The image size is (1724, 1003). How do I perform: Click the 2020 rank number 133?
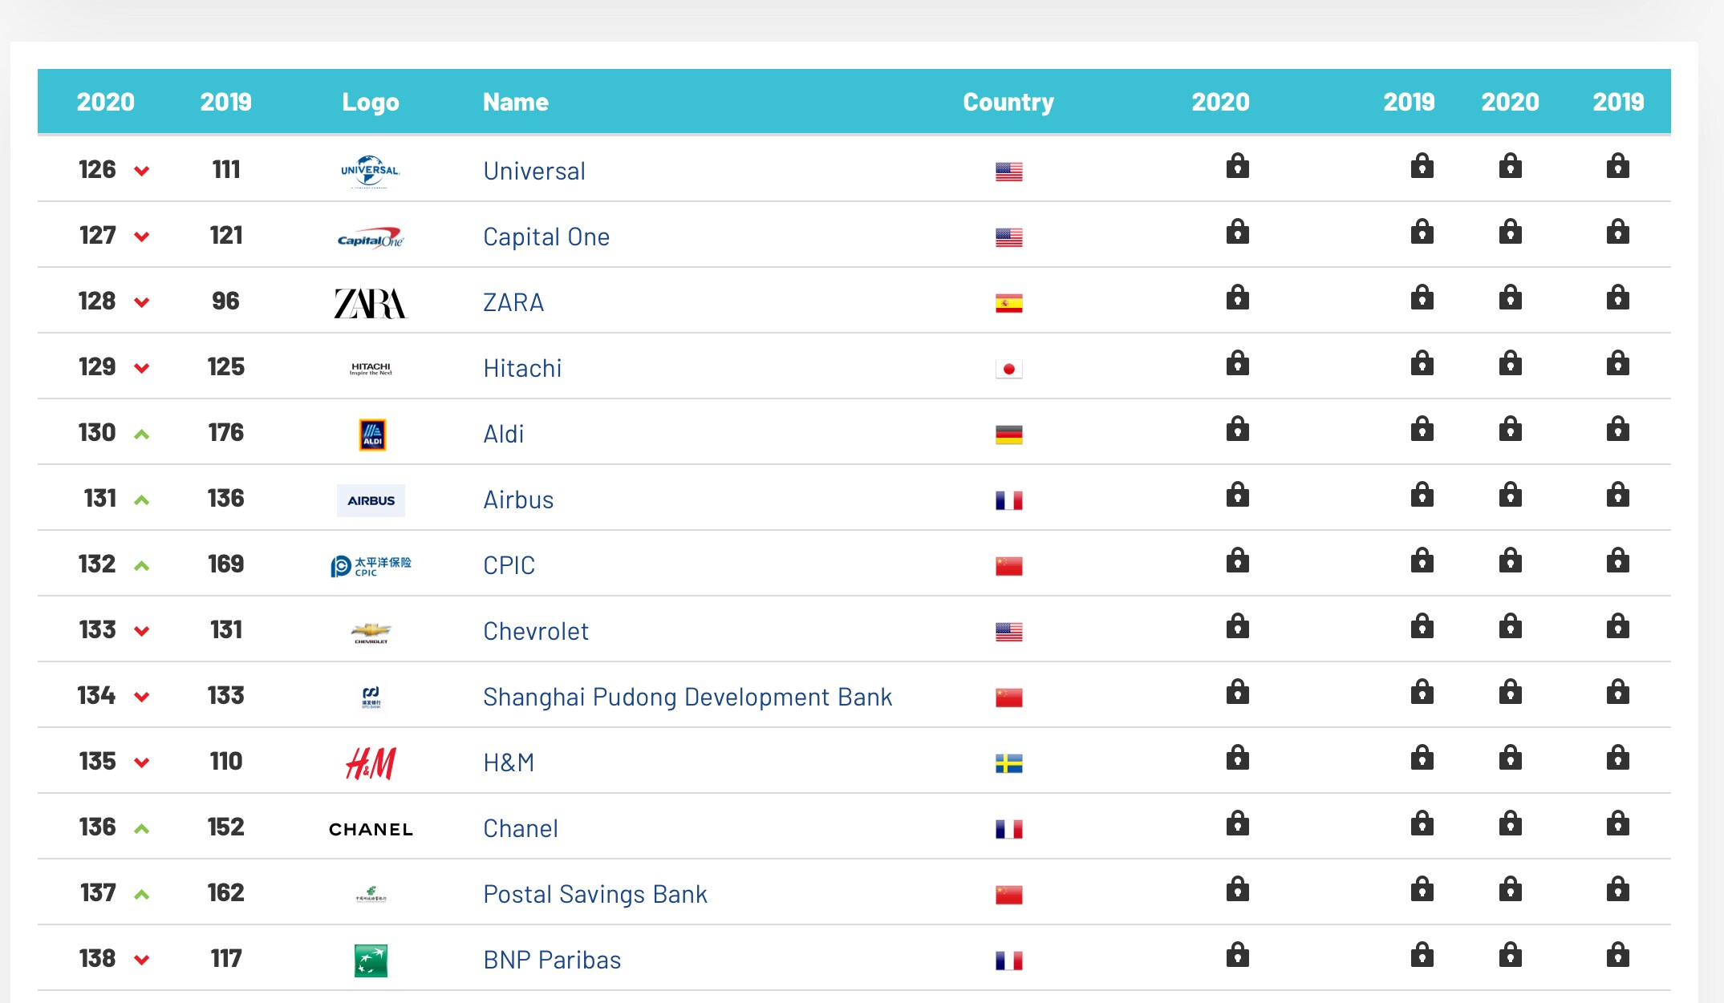pos(98,630)
